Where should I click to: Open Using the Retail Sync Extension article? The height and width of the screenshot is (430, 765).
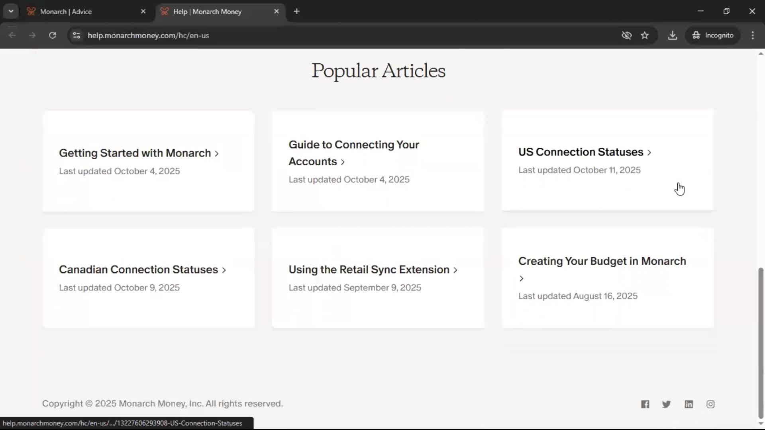369,270
